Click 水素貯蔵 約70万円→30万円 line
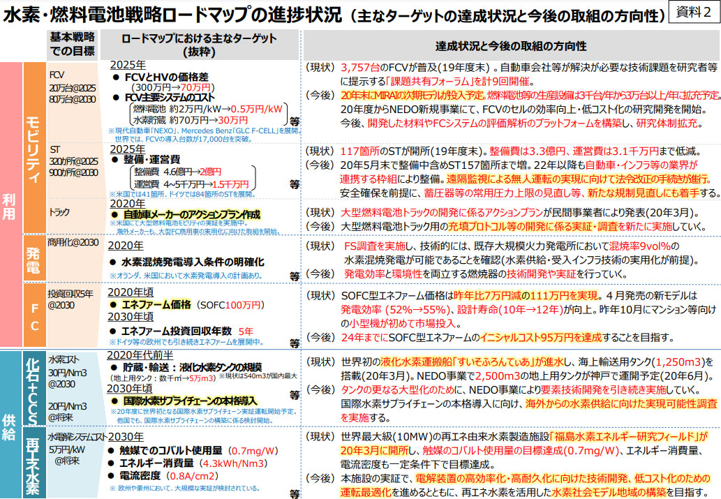Viewport: 721px width, 499px height. coord(191,120)
